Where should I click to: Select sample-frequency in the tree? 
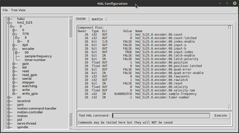pos(38,56)
